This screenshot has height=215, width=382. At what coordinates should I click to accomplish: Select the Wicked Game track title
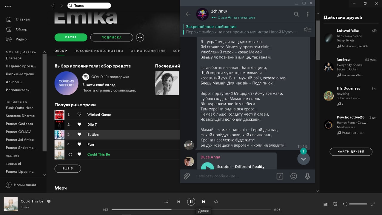pyautogui.click(x=99, y=115)
